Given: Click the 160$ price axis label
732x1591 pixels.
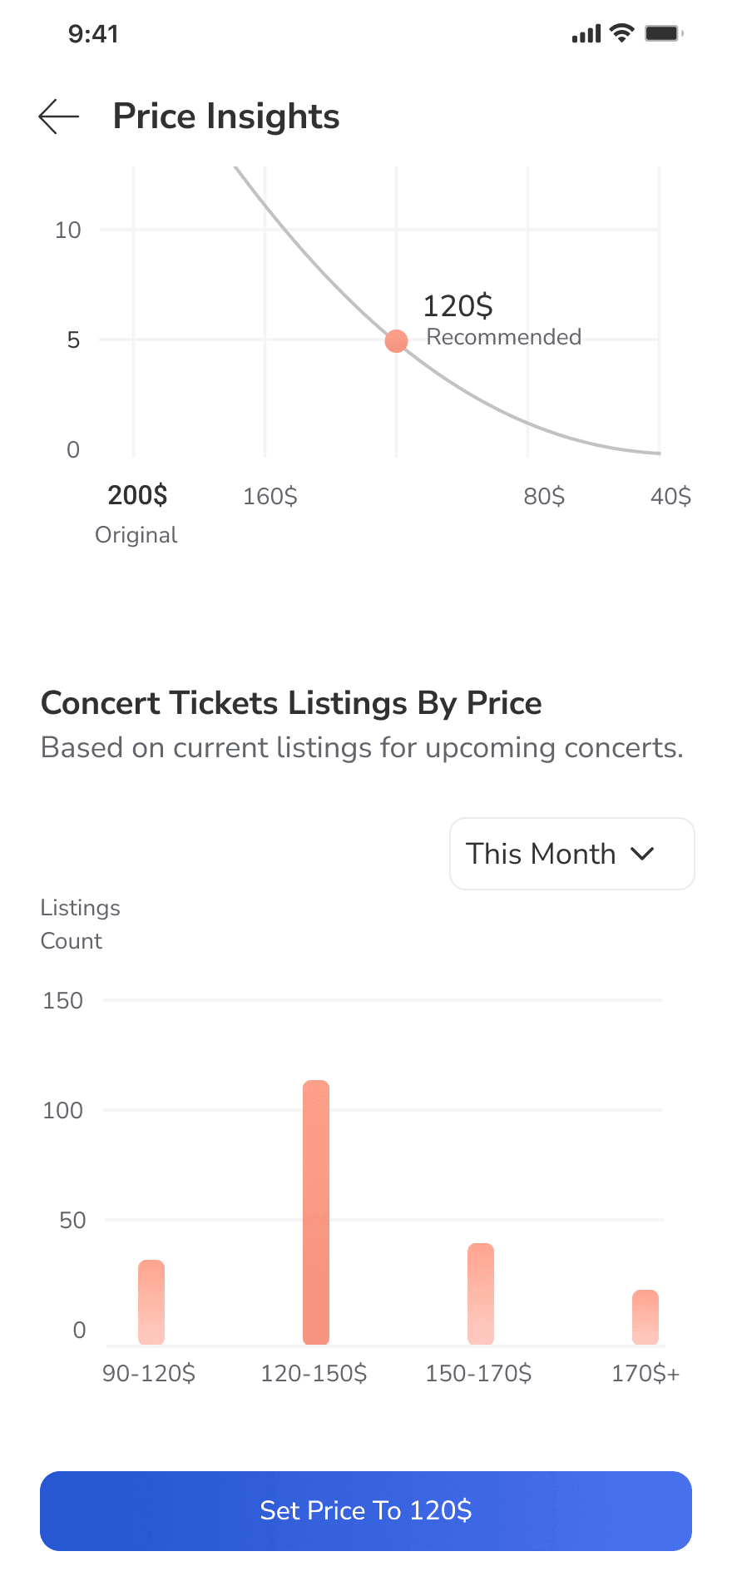Looking at the screenshot, I should point(270,497).
